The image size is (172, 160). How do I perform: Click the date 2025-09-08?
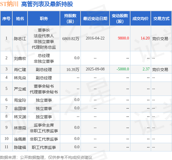click(95, 69)
